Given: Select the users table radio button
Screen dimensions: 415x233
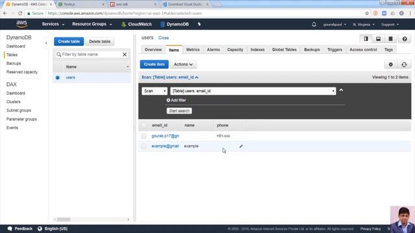Looking at the screenshot, I should pyautogui.click(x=58, y=78).
